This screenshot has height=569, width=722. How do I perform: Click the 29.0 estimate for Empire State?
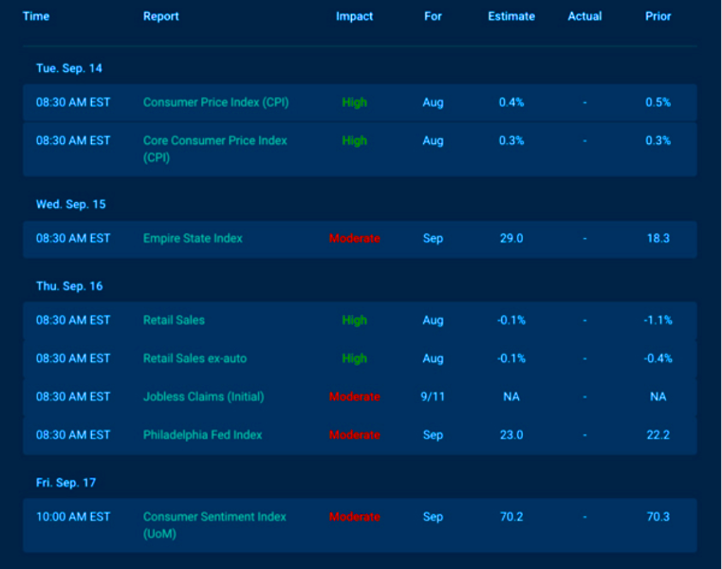coord(511,238)
